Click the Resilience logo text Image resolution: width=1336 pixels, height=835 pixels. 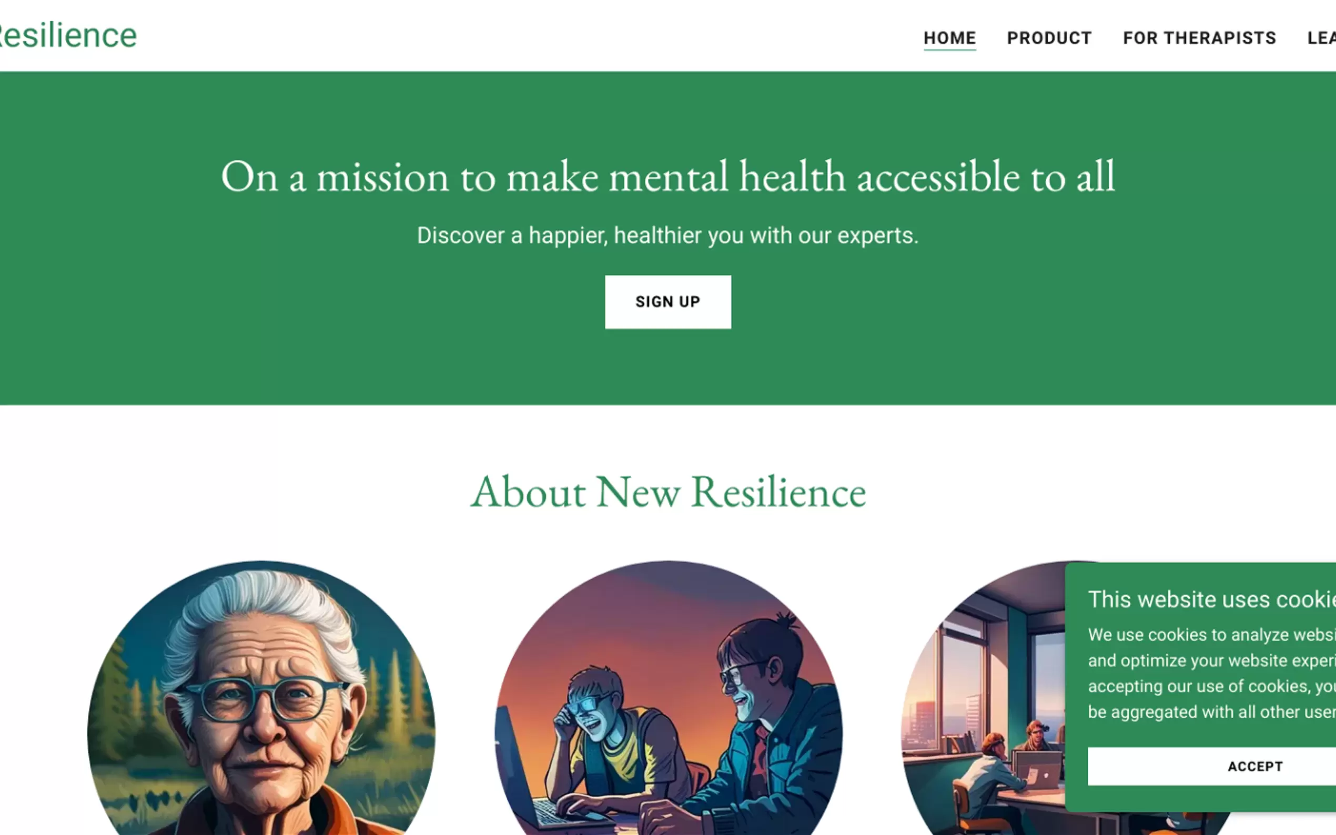67,36
